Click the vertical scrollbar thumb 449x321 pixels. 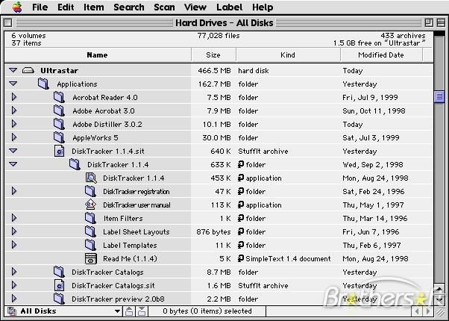[439, 96]
